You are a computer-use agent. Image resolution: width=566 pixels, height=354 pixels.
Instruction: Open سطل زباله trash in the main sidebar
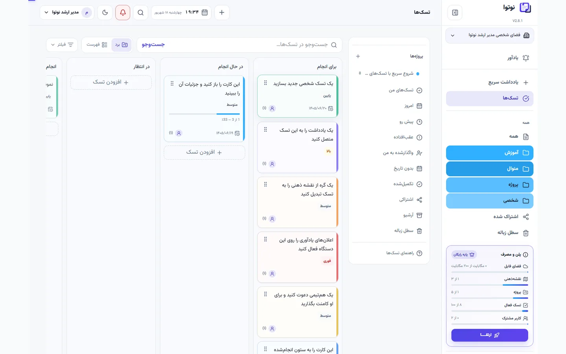(490, 233)
